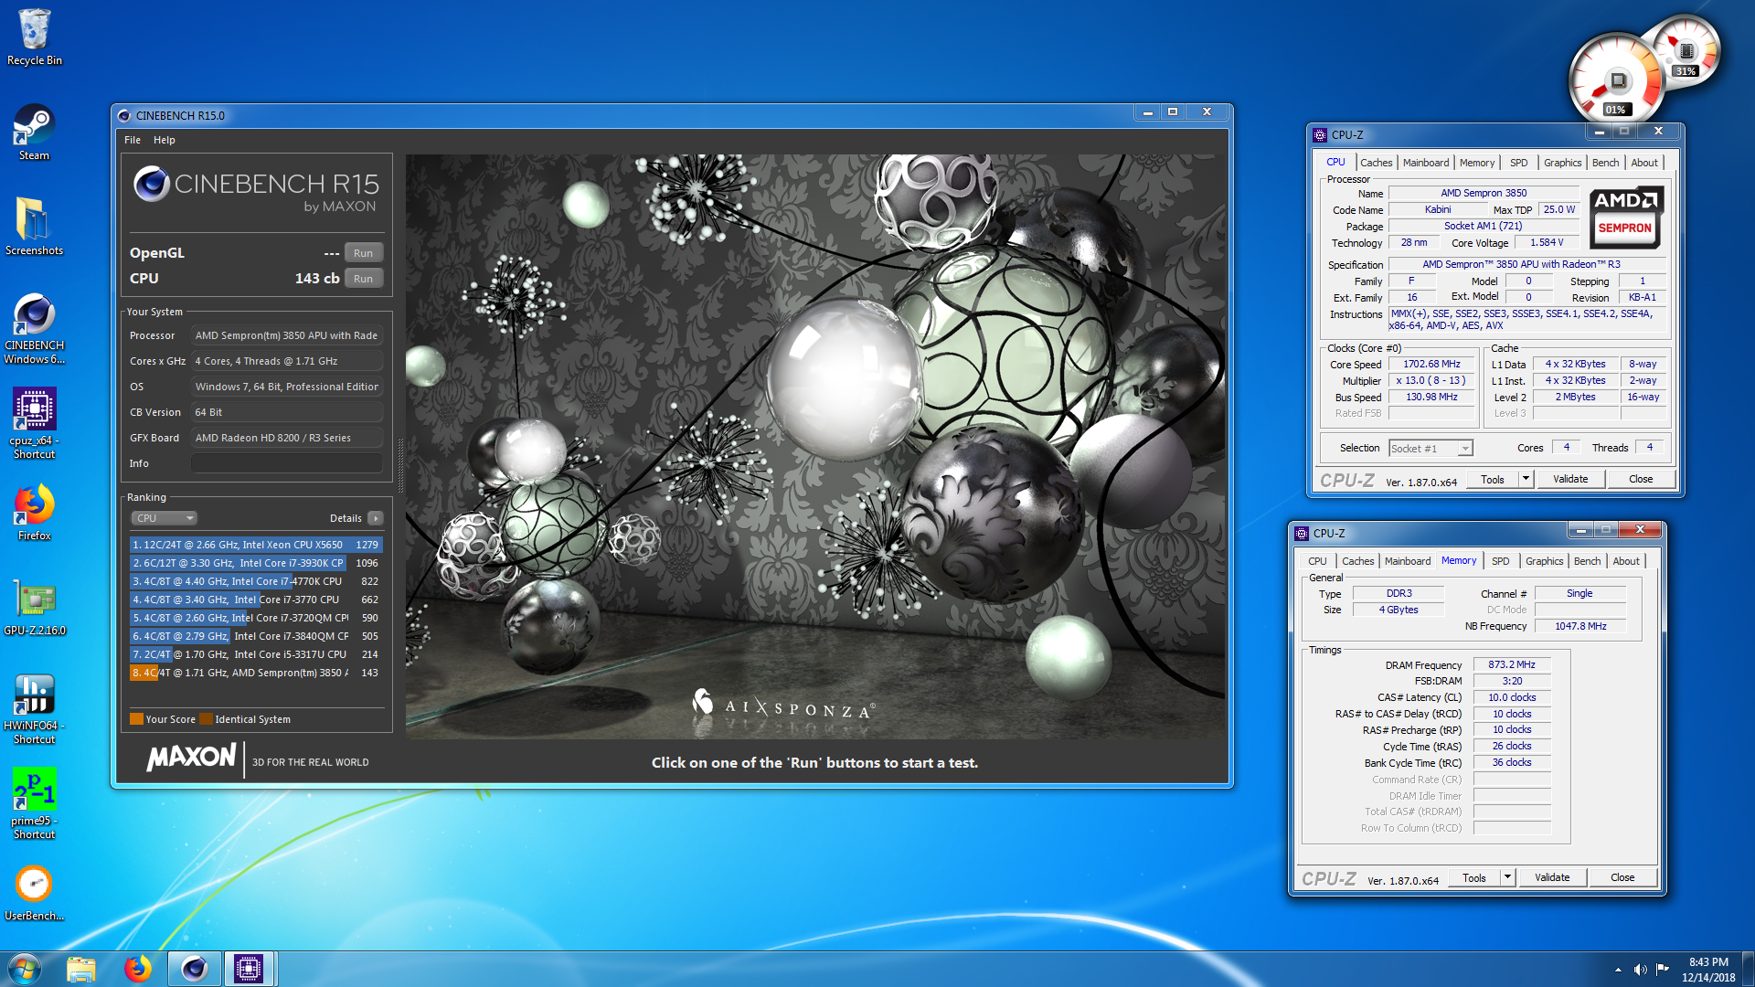Select ranking row Intel Core i7-3770
The image size is (1755, 987).
(256, 600)
